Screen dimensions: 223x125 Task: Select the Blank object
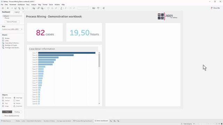(17, 101)
